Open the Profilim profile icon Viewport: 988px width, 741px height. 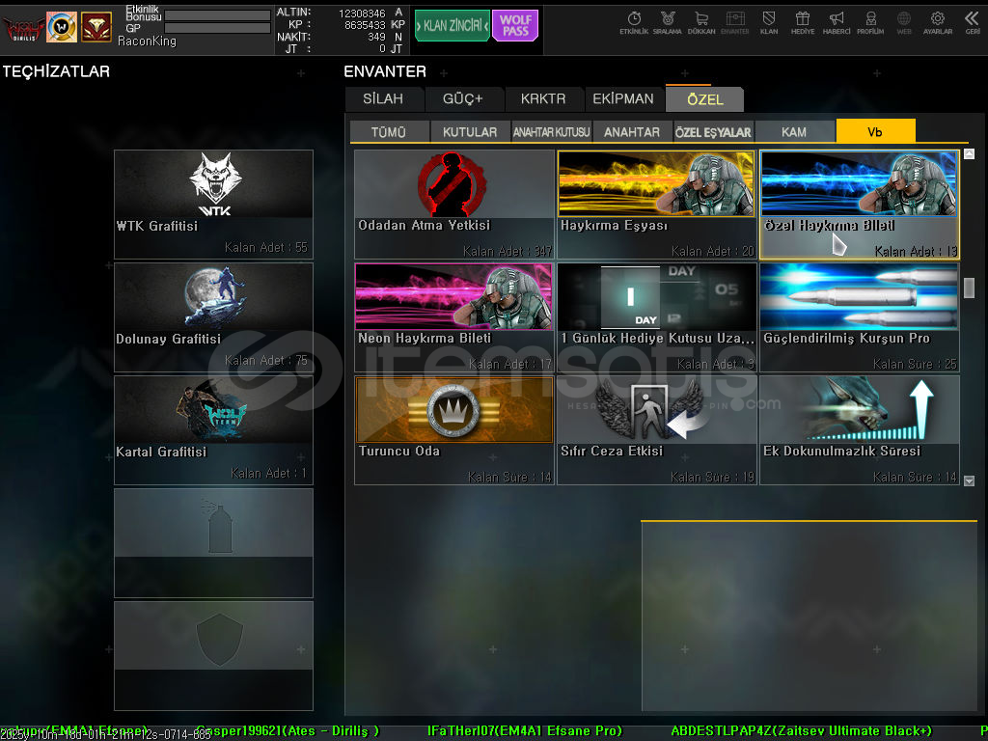point(870,23)
